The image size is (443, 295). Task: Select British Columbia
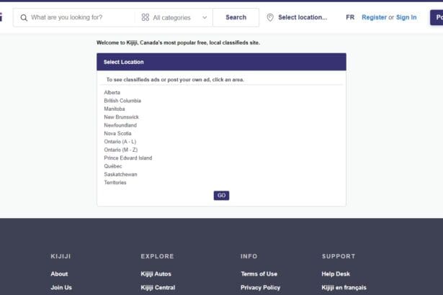point(122,101)
